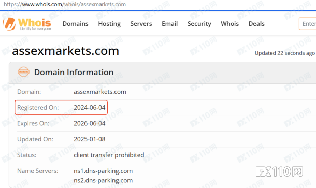The image size is (316, 188).
Task: Open the Servers menu
Action: pos(141,24)
